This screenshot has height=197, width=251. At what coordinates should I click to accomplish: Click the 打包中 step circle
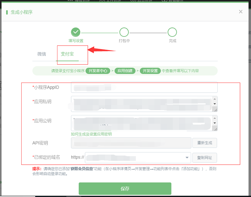[124, 32]
